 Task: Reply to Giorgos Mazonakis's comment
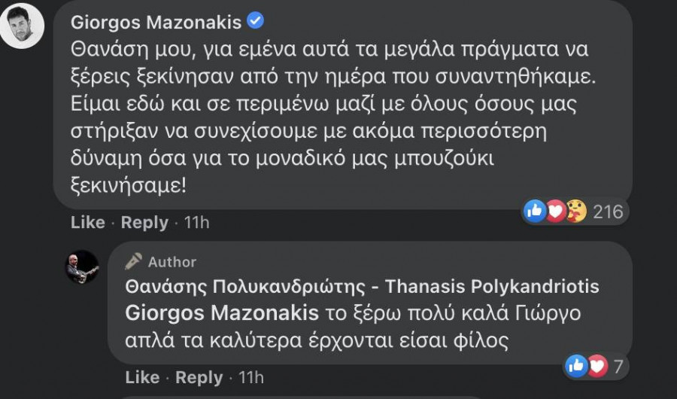[144, 222]
